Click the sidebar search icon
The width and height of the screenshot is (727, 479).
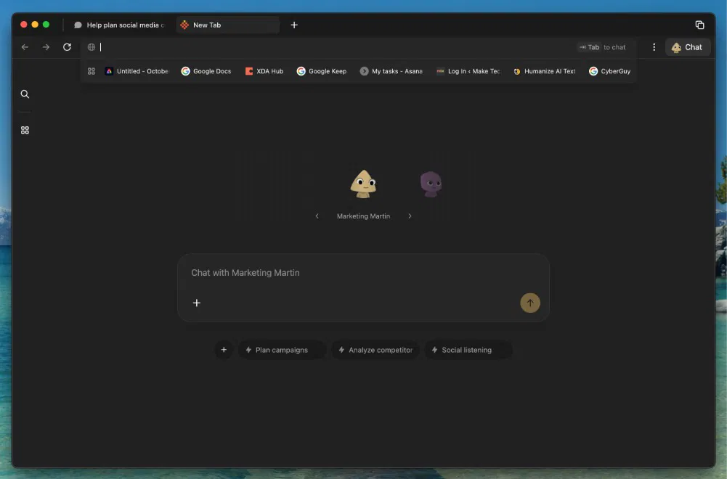point(25,94)
